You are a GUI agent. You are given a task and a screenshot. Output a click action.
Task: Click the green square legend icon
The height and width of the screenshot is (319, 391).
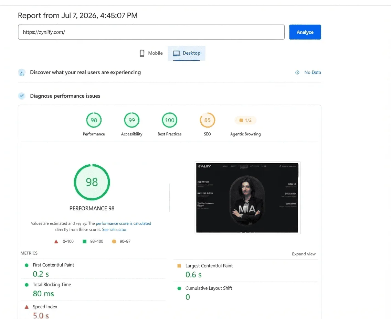point(85,241)
